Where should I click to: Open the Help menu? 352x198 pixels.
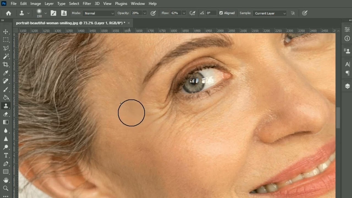(153, 4)
